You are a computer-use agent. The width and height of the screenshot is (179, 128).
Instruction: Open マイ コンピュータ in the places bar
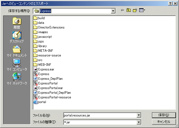[17, 65]
